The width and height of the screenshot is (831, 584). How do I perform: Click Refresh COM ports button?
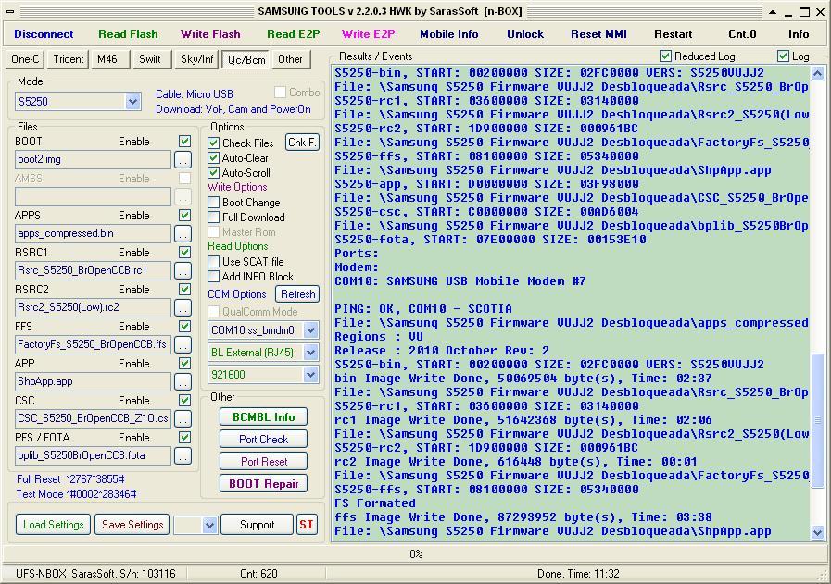coord(297,294)
